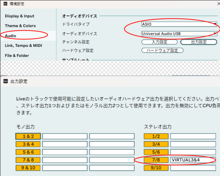
Task: Go to File & Folder tab
Action: pos(17,55)
